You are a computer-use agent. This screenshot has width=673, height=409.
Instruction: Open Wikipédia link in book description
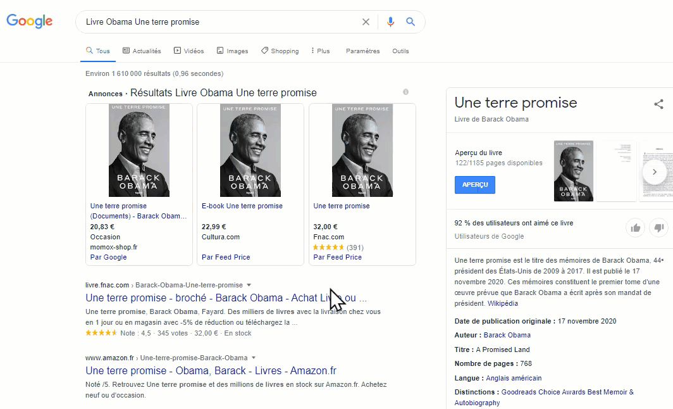(x=503, y=303)
